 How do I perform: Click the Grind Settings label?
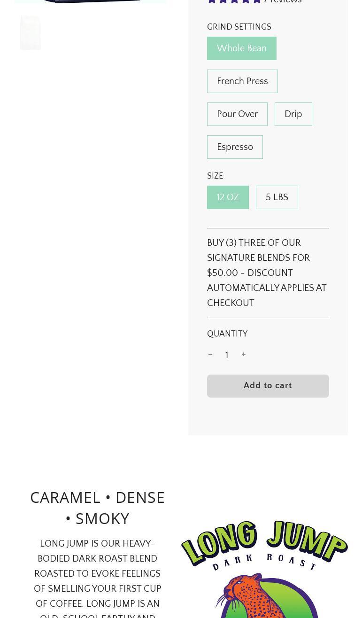(239, 27)
